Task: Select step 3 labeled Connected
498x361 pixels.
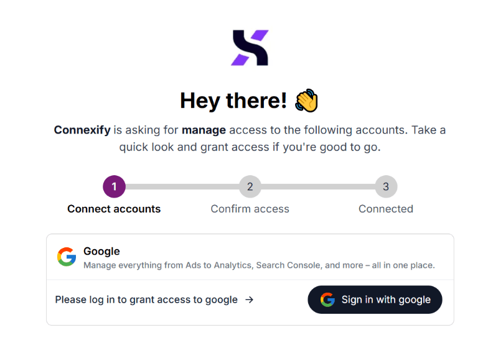Action: (386, 186)
